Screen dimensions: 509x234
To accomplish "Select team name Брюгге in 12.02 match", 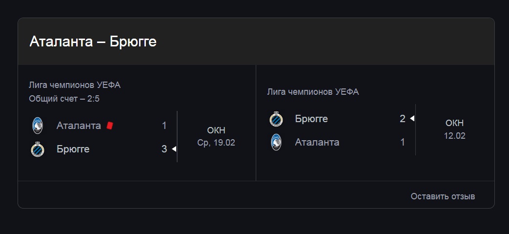I will click(312, 119).
